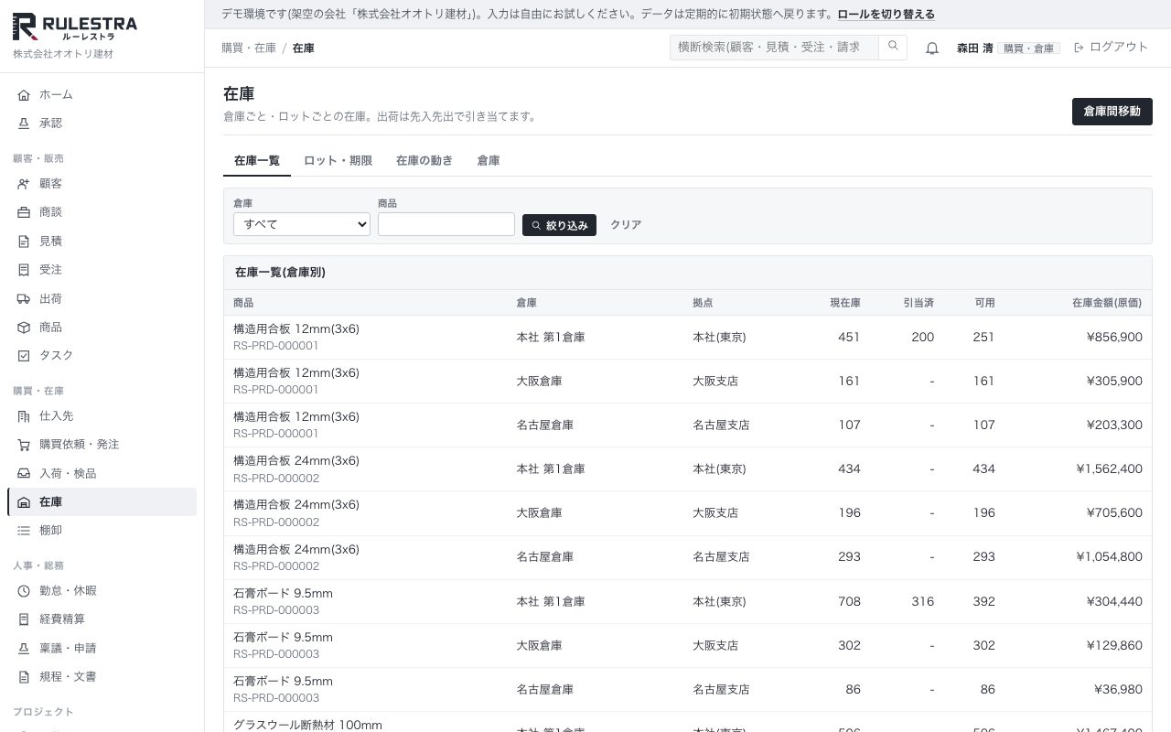Click the 在庫金額(原価) column header
This screenshot has width=1171, height=732.
coord(1107,303)
